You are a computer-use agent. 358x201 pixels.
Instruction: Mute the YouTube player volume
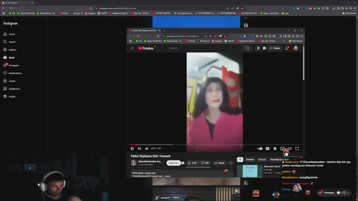[x=147, y=149]
